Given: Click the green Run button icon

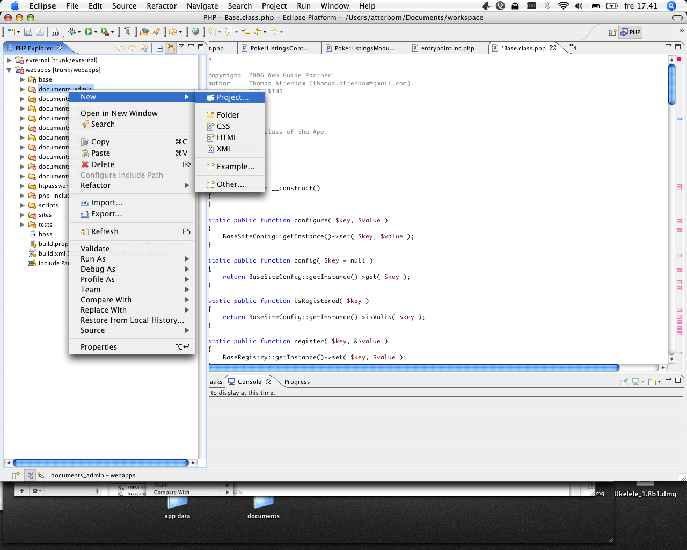Looking at the screenshot, I should (89, 32).
